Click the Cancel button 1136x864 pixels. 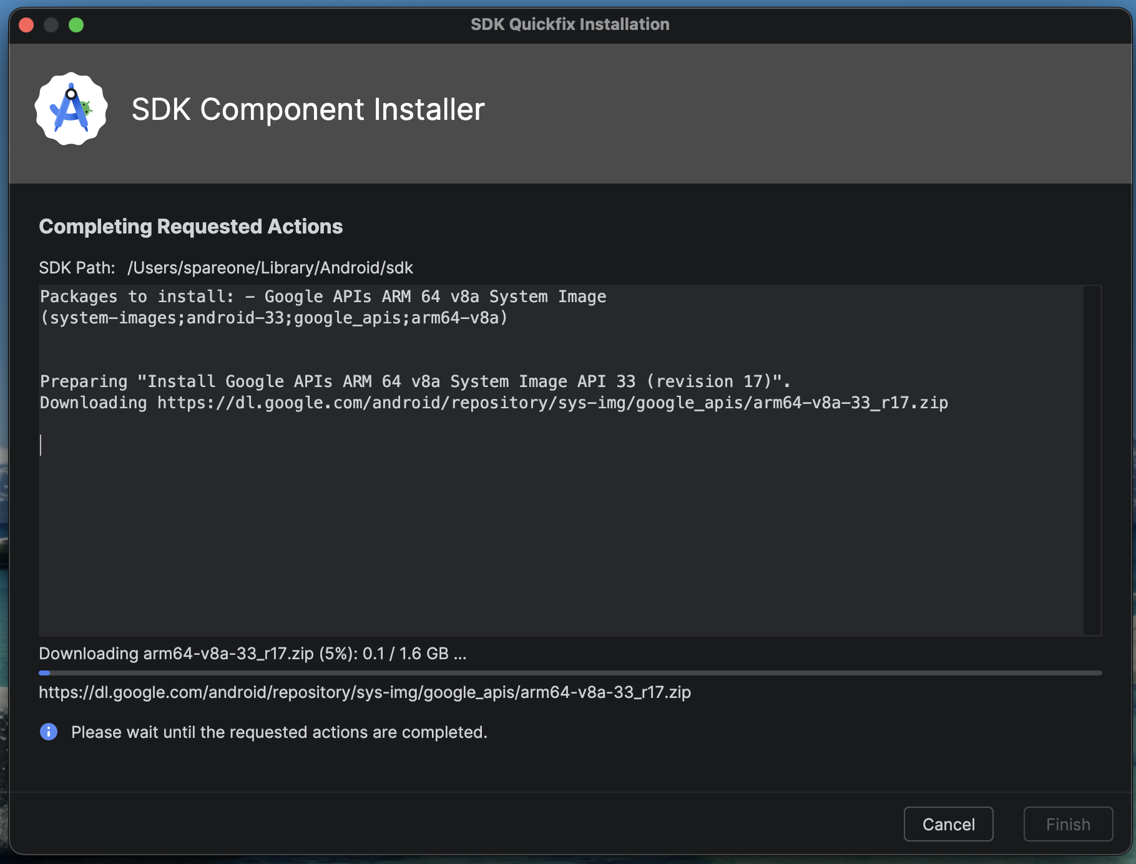(x=948, y=824)
